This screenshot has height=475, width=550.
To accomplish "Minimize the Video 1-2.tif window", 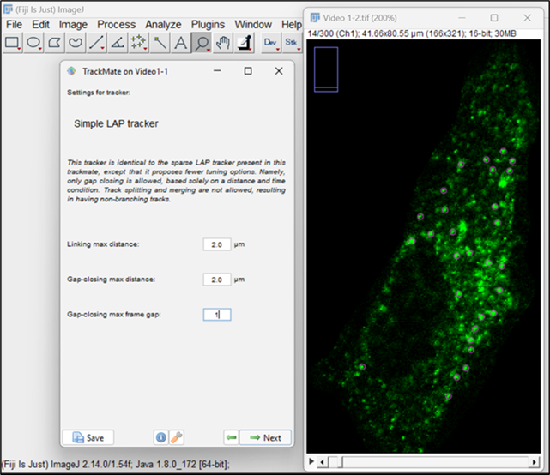I will [462, 18].
